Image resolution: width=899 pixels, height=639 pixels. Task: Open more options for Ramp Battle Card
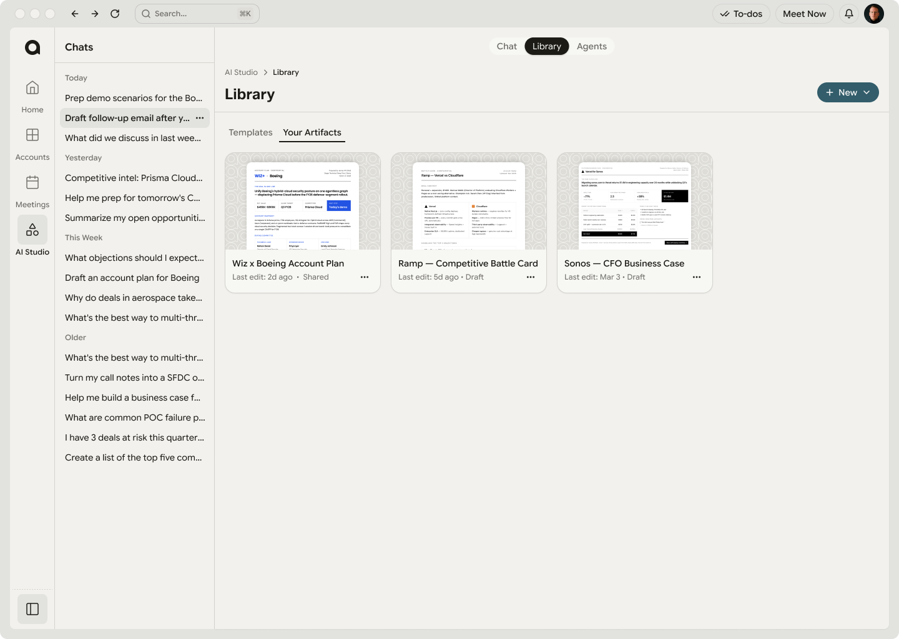(531, 277)
